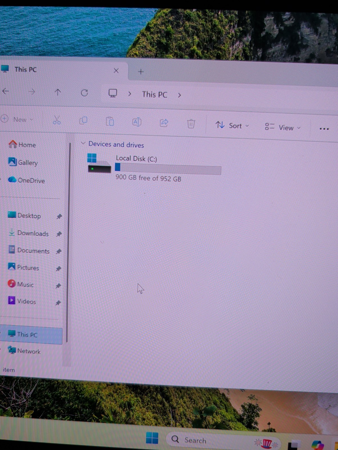Open Gallery in navigation pane
The height and width of the screenshot is (450, 338).
(x=23, y=162)
